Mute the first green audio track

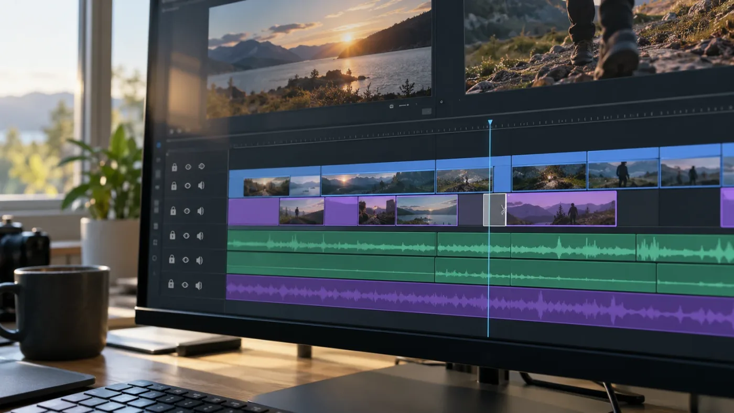pyautogui.click(x=200, y=236)
